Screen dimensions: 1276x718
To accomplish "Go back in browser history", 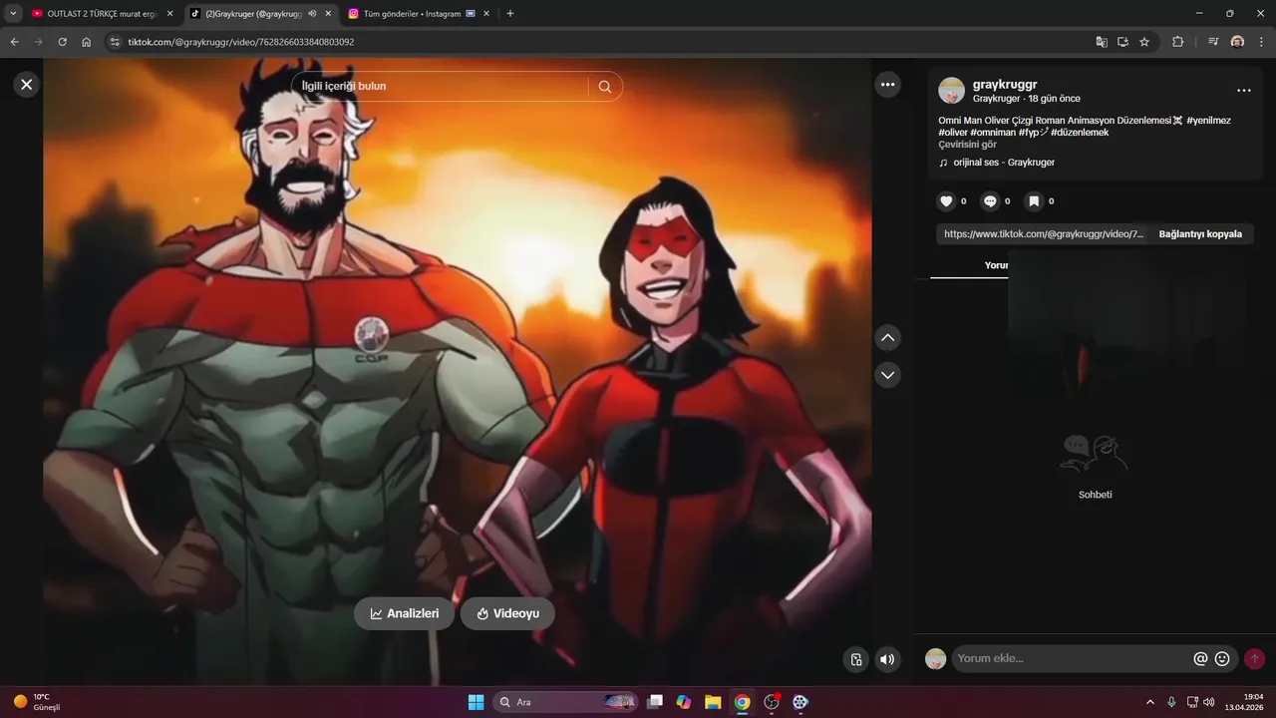I will [x=15, y=42].
